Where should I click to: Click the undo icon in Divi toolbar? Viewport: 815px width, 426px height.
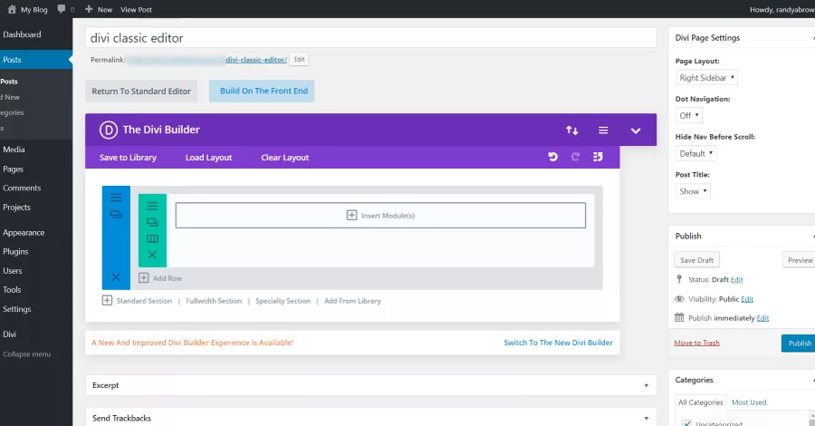[x=553, y=157]
